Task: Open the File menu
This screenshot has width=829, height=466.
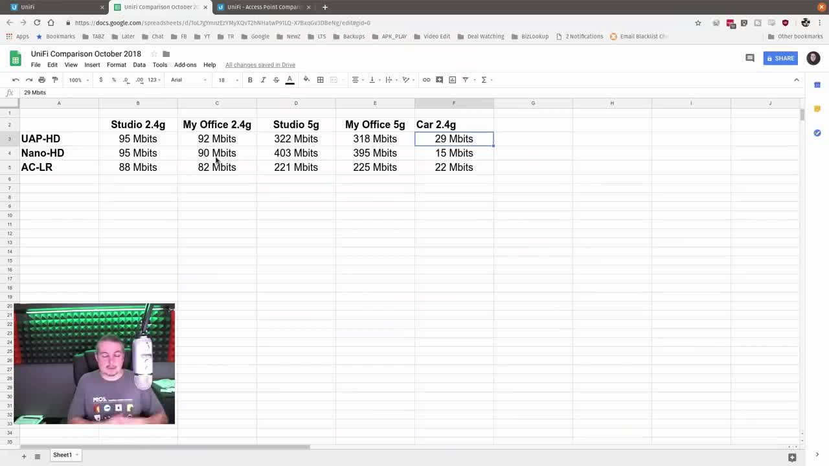Action: [36, 65]
